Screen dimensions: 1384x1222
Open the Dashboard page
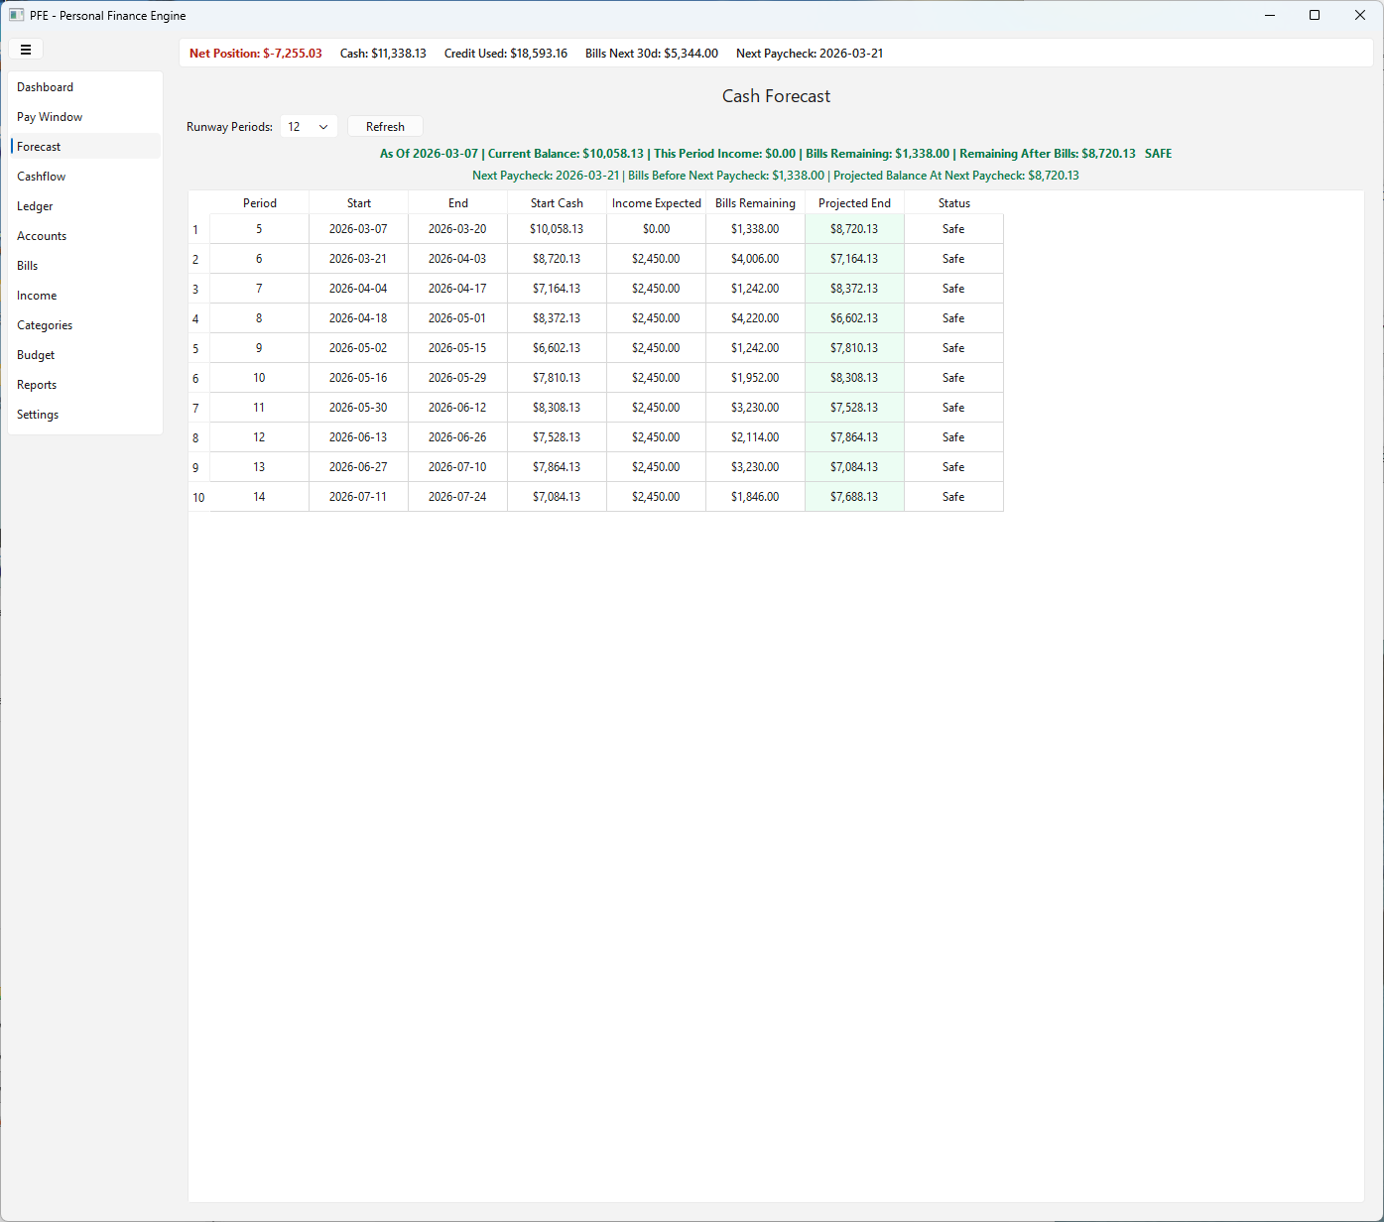(x=46, y=87)
